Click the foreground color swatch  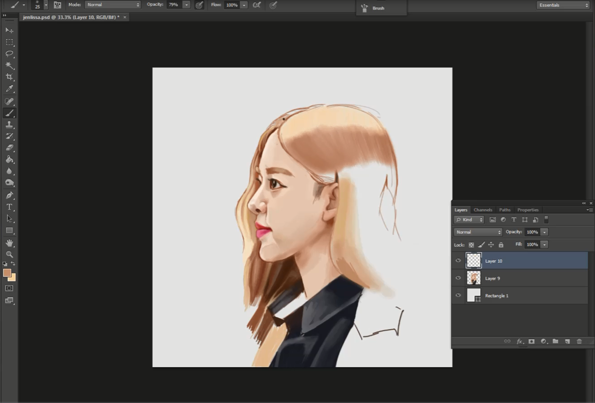(7, 273)
